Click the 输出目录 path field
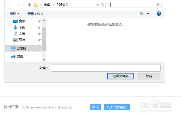This screenshot has height=117, width=182. pos(56,107)
